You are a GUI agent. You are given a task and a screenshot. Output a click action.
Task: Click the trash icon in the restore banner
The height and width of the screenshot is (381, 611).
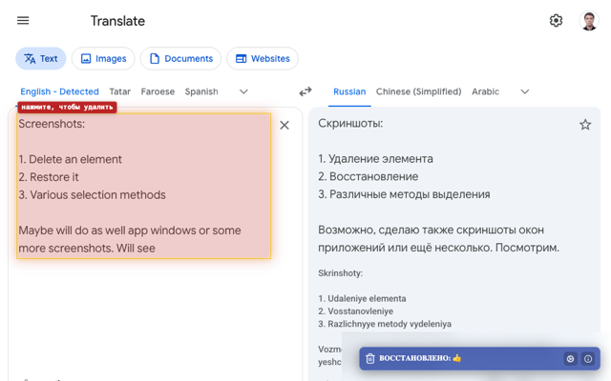(370, 358)
